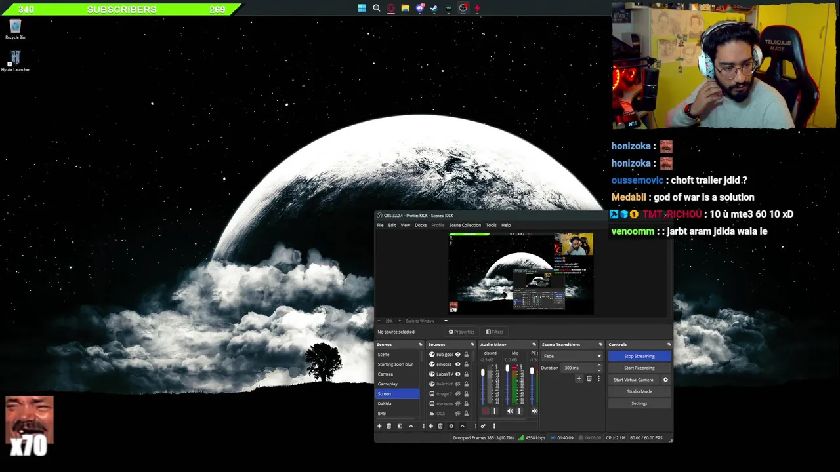Add a new source with the plus icon
This screenshot has width=840, height=472.
click(431, 426)
